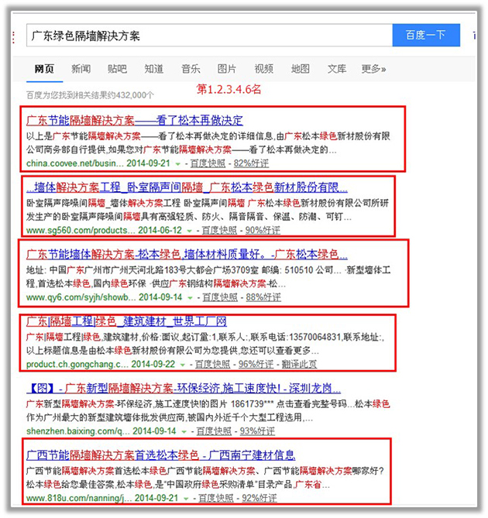The width and height of the screenshot is (488, 518).
Task: Expand dropdown arrow beside www.qy6.com date
Action: [x=190, y=297]
